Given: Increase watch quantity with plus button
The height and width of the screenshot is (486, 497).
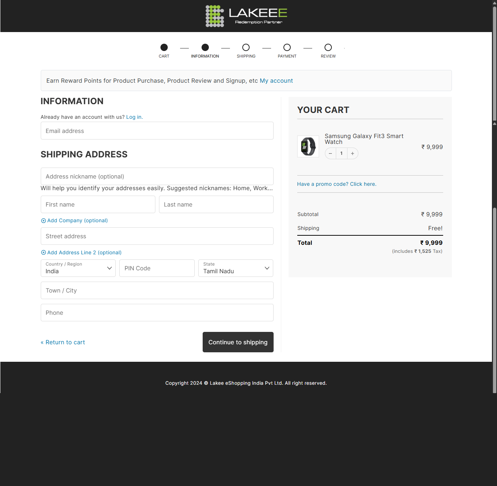Looking at the screenshot, I should [353, 153].
